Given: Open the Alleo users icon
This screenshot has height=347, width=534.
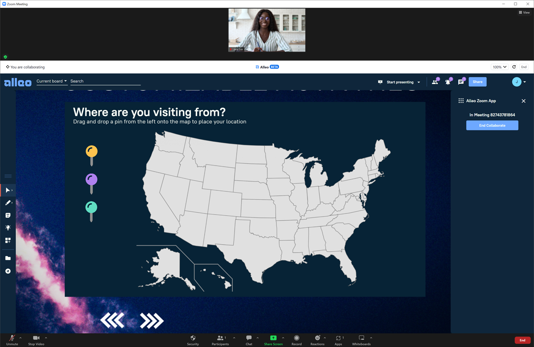Looking at the screenshot, I should click(x=435, y=82).
